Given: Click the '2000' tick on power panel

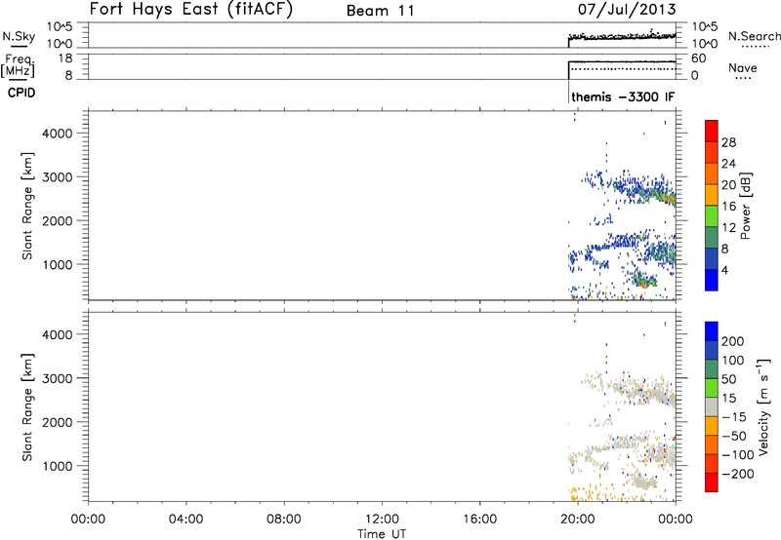Looking at the screenshot, I should pos(58,220).
